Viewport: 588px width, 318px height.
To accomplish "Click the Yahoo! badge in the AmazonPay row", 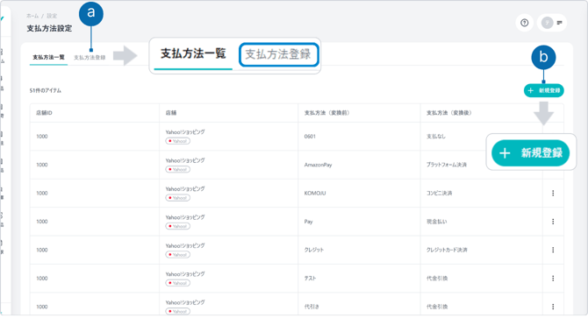I will tap(178, 169).
